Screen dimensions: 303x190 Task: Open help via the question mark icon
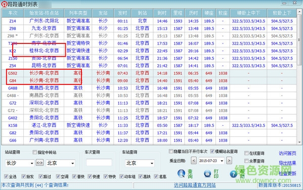pos(233,174)
